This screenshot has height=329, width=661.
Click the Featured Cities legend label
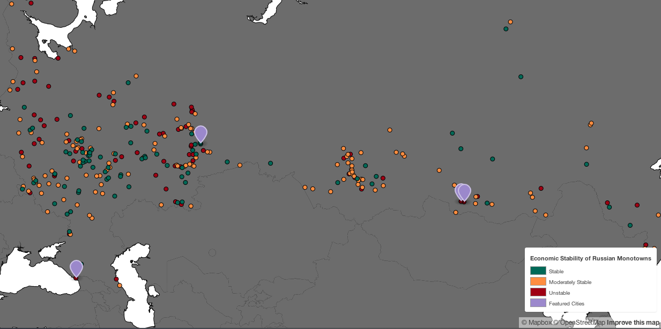567,303
